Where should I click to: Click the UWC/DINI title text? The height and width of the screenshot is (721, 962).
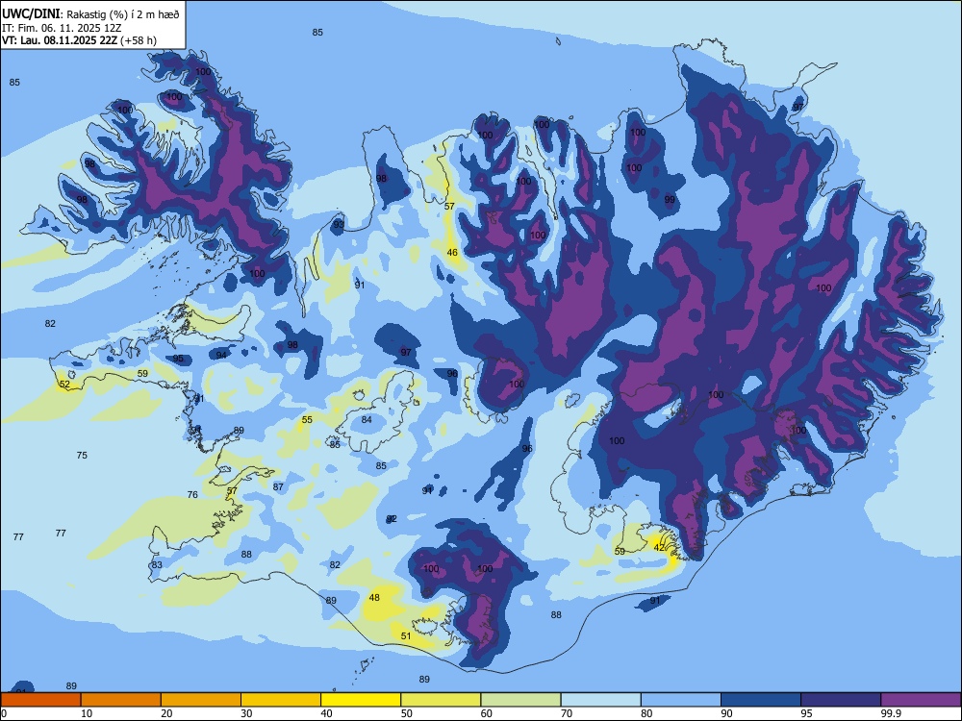coord(31,14)
